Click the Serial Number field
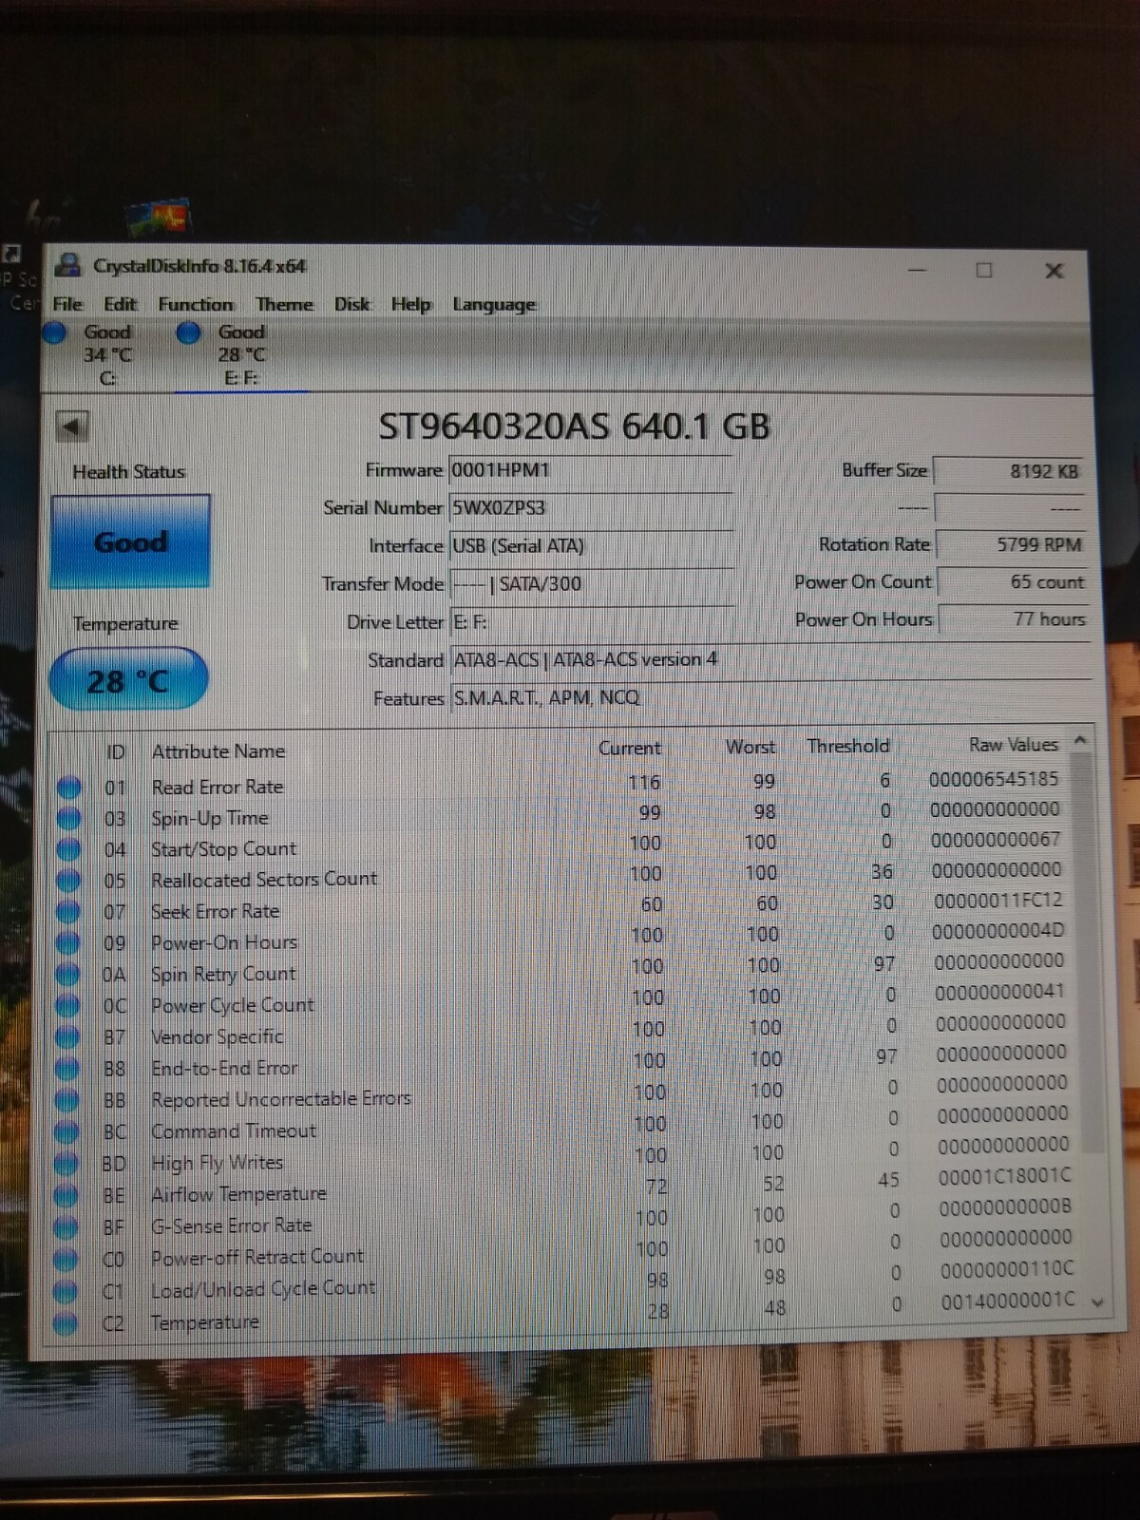 point(591,508)
